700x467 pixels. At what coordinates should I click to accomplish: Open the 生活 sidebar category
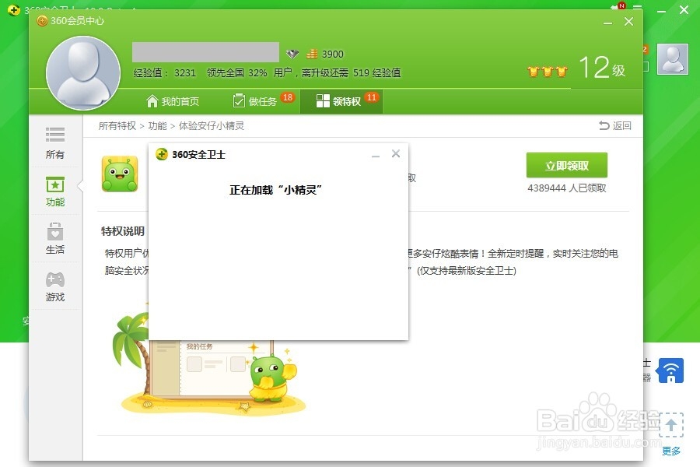[x=55, y=239]
